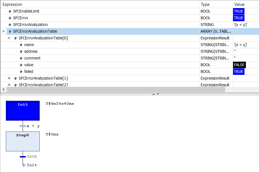Select the blue Init step in the SFC chart

pyautogui.click(x=23, y=111)
